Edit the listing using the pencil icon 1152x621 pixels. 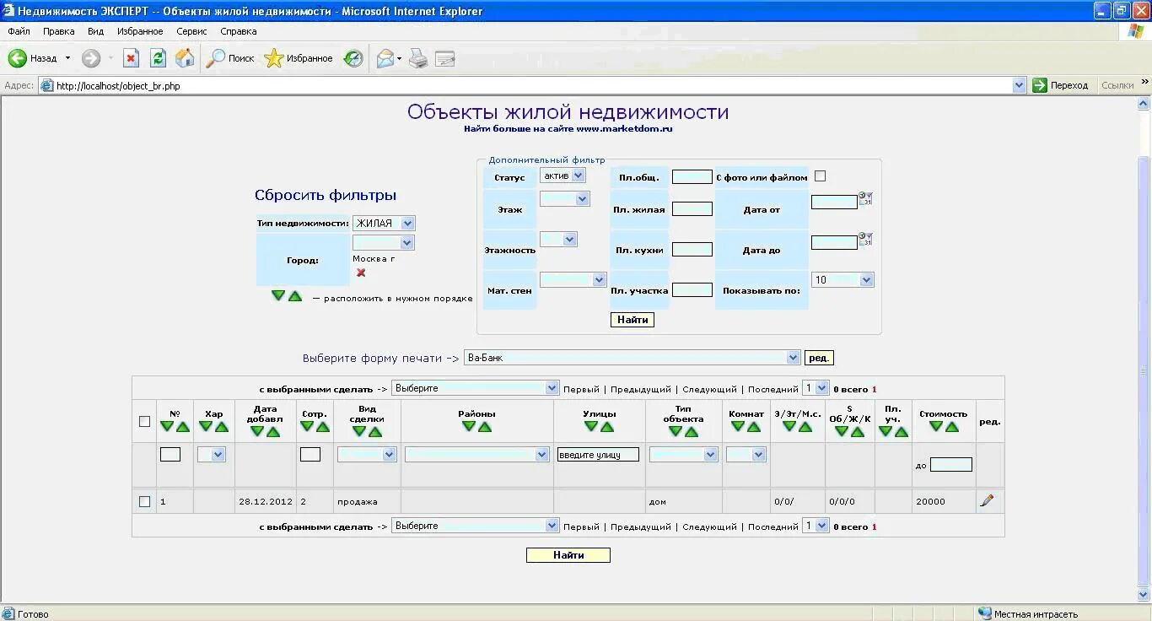988,500
